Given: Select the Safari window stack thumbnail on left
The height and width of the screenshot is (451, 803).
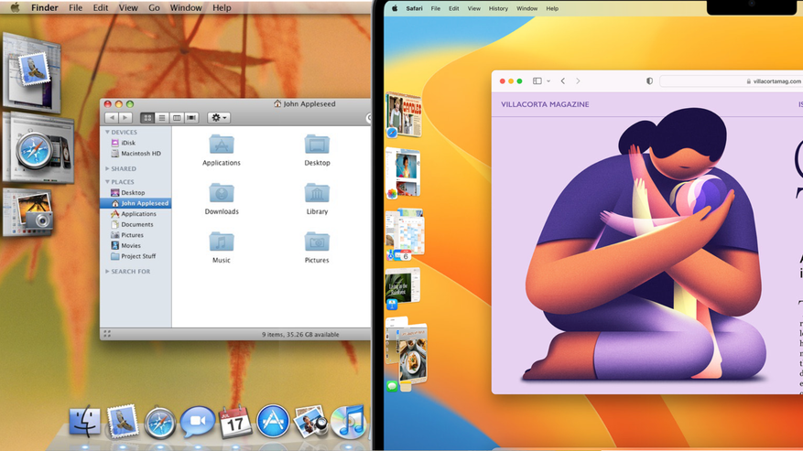Looking at the screenshot, I should pos(38,147).
